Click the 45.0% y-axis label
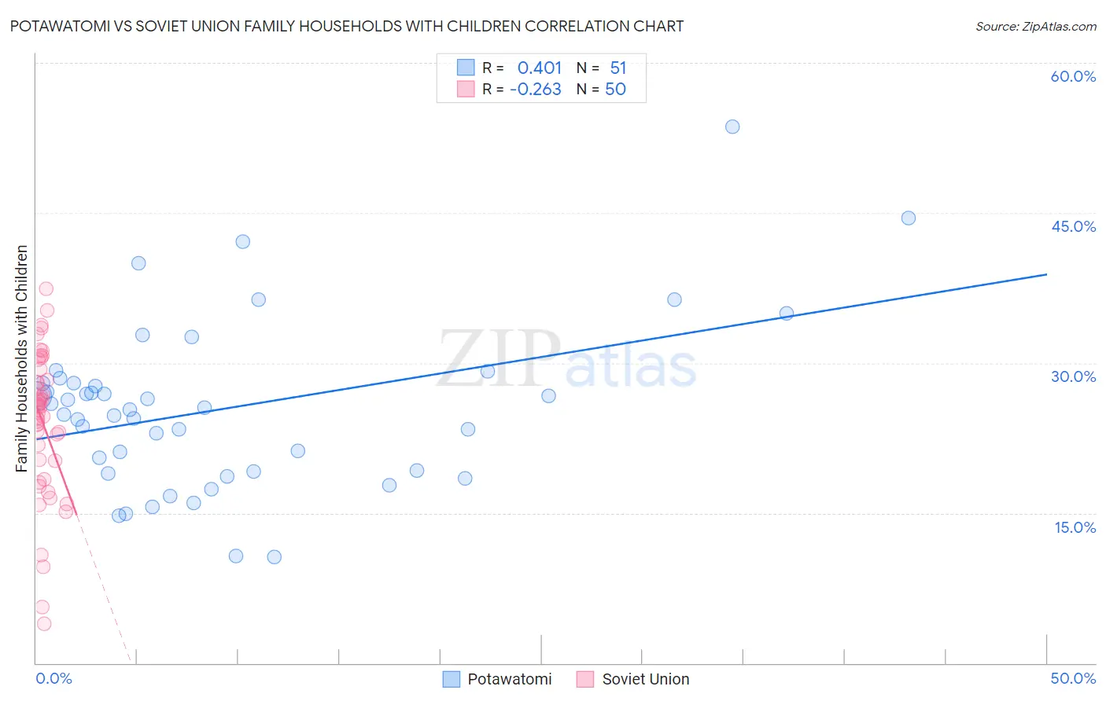 (1073, 226)
